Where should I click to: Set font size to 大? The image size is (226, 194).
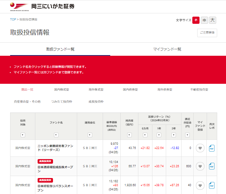pos(213,20)
